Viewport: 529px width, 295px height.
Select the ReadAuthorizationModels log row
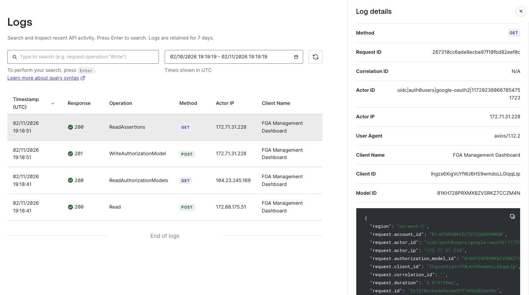tap(165, 181)
